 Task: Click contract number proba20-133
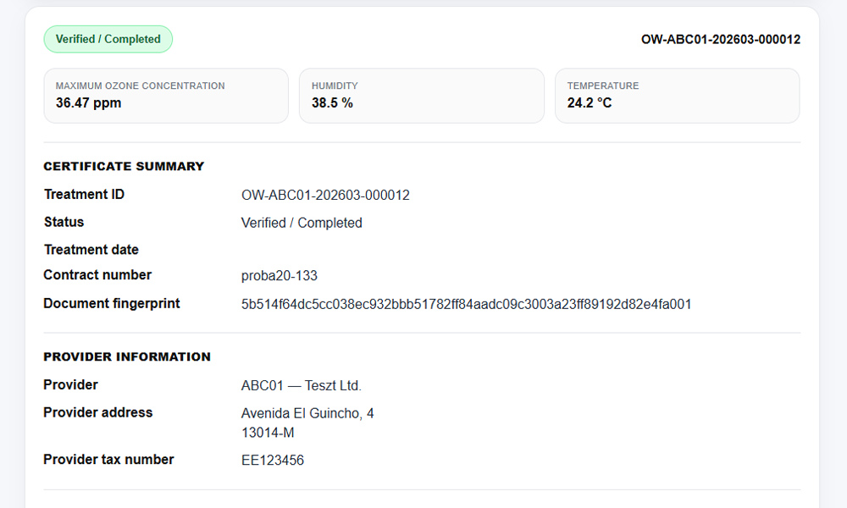280,276
